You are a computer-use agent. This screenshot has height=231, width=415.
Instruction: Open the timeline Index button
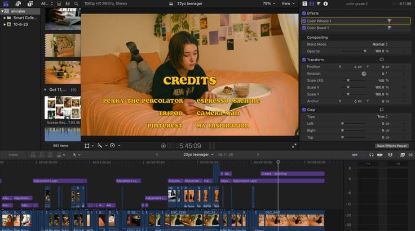(x=13, y=155)
